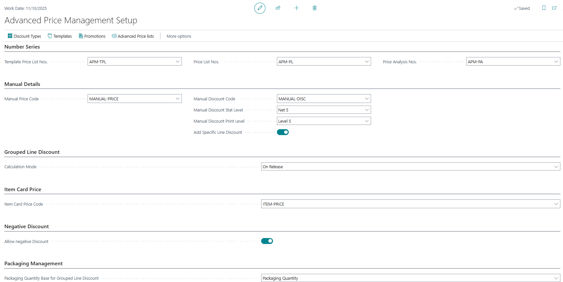
Task: Click the share icon in header
Action: point(278,8)
